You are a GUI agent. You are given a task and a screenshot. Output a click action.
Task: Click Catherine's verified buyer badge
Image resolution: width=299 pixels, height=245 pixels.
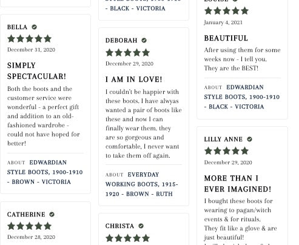(x=52, y=214)
